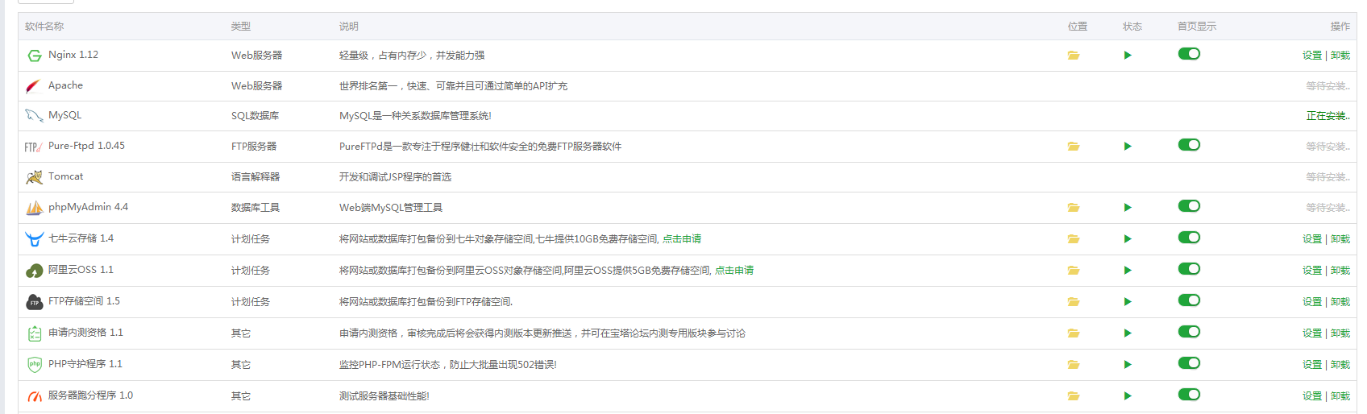Viewport: 1367px width, 414px height.
Task: Toggle Pure-Ftpd homepage display switch
Action: 1189,145
